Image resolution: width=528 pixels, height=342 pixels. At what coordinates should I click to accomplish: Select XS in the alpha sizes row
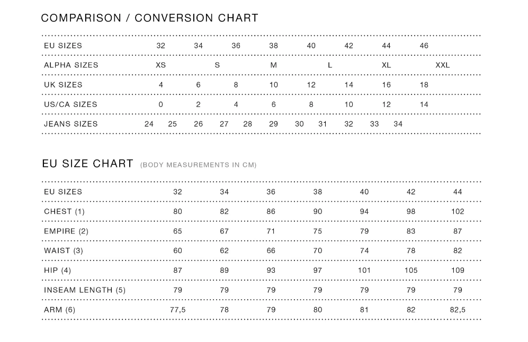click(x=160, y=65)
